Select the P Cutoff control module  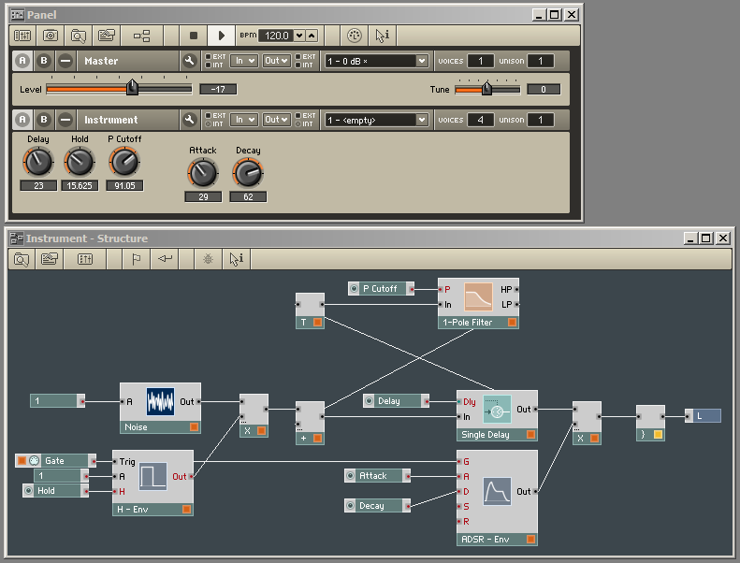coord(382,289)
